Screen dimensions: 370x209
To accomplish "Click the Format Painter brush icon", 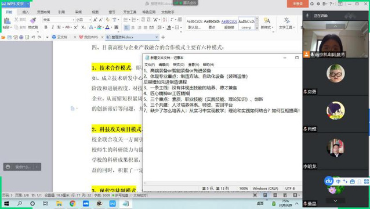I will coord(33,21).
